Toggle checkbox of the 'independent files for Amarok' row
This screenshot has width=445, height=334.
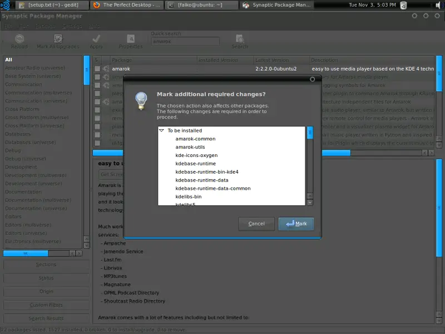point(97,102)
